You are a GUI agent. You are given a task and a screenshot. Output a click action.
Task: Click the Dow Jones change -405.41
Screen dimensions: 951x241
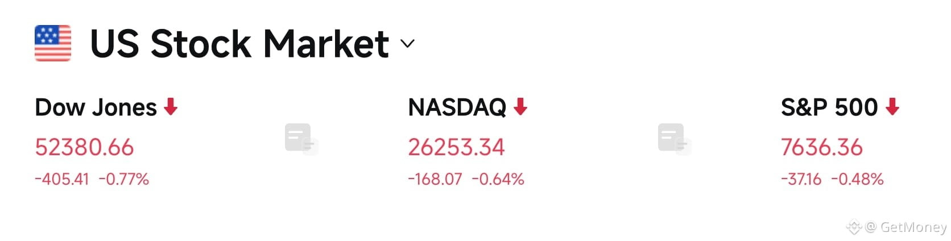click(x=62, y=180)
